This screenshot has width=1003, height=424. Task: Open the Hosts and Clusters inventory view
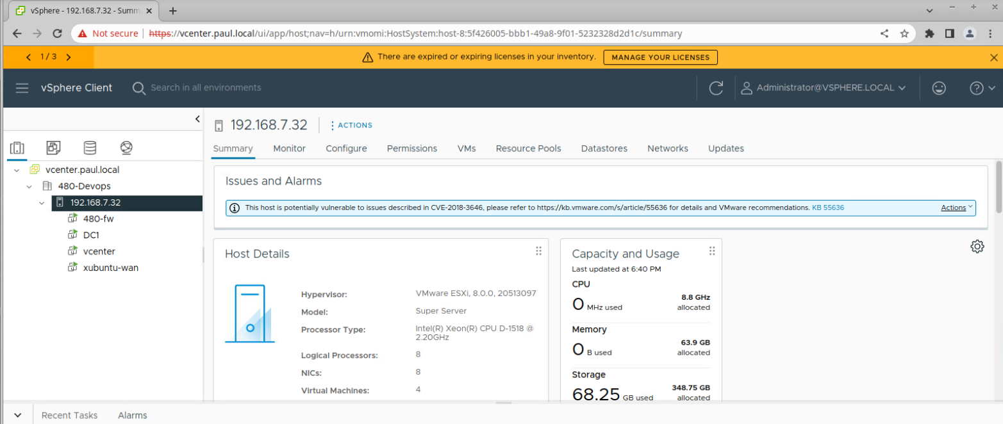(17, 148)
